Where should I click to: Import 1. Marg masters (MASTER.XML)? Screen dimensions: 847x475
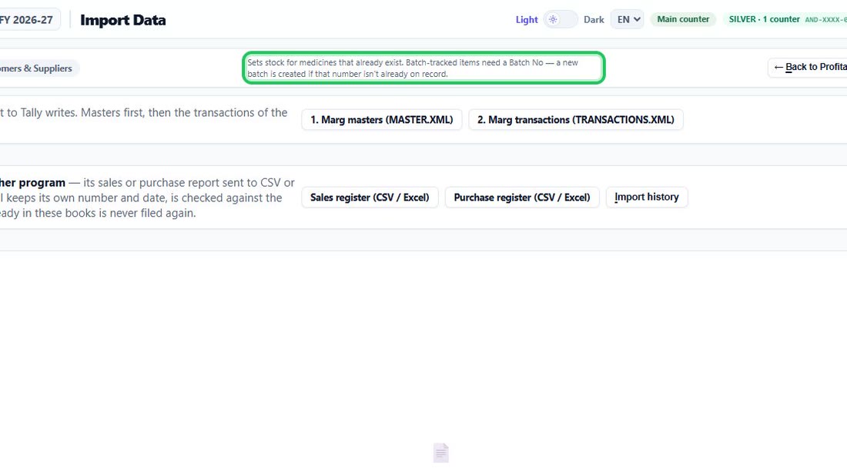pyautogui.click(x=381, y=120)
